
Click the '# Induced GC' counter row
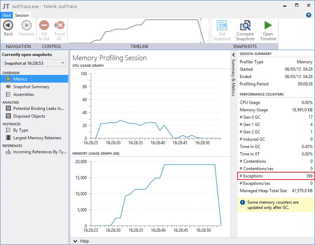[276, 139]
